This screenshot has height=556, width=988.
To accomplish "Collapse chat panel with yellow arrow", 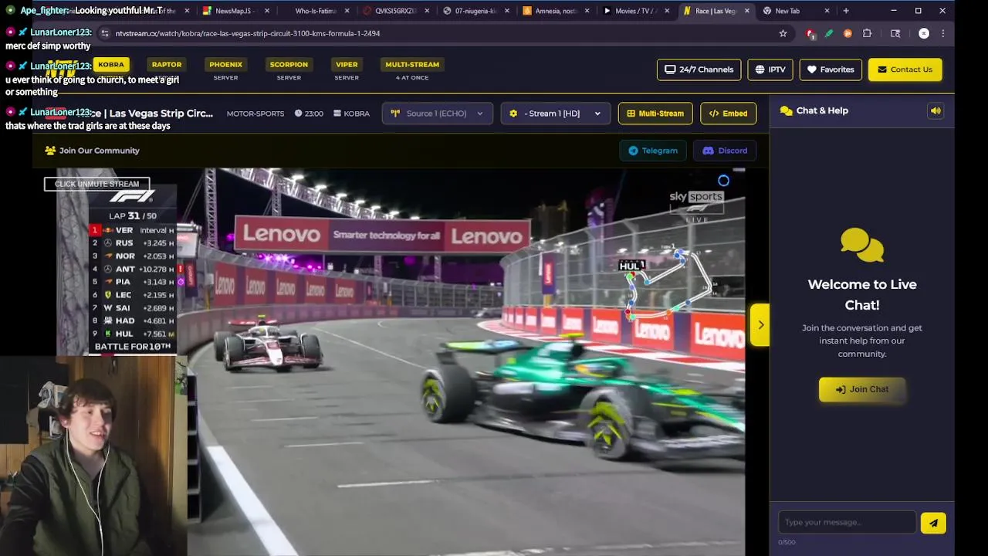I will click(760, 325).
